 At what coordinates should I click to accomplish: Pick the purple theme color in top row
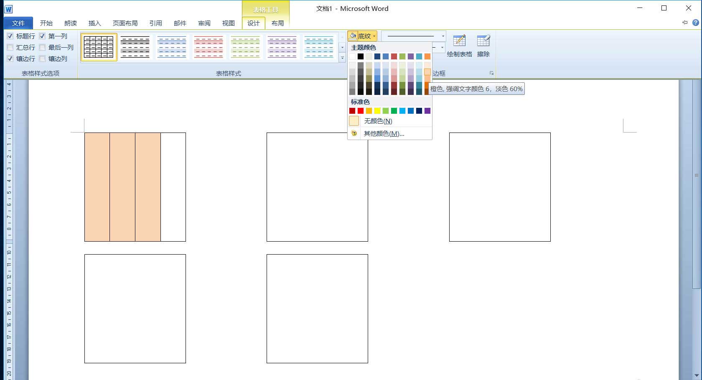[x=411, y=56]
